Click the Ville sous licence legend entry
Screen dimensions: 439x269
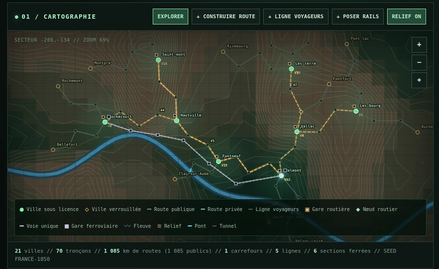click(x=49, y=209)
